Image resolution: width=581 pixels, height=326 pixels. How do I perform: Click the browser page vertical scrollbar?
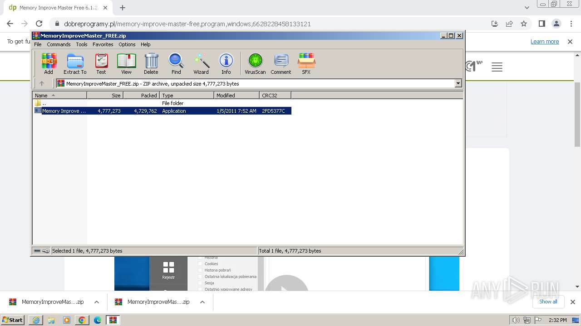coord(577,115)
